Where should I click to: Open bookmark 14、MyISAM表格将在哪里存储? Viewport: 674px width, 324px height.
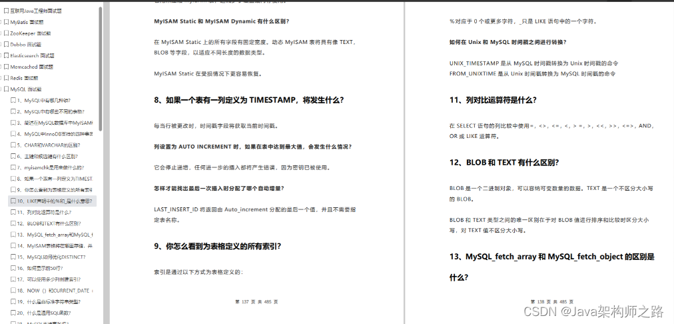tap(55, 246)
